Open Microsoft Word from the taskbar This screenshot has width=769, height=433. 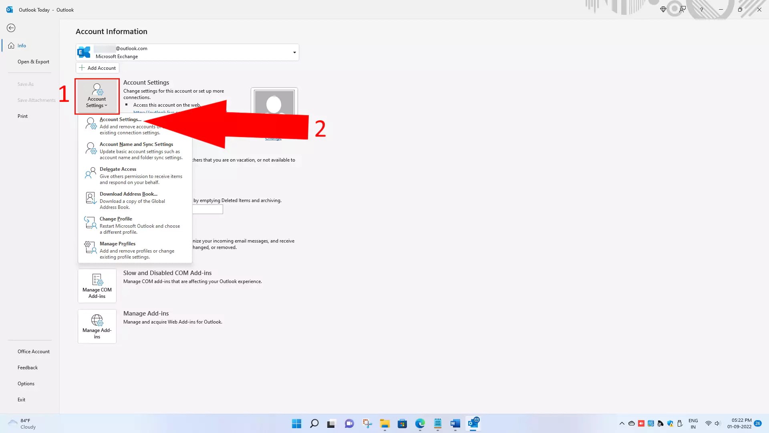455,423
